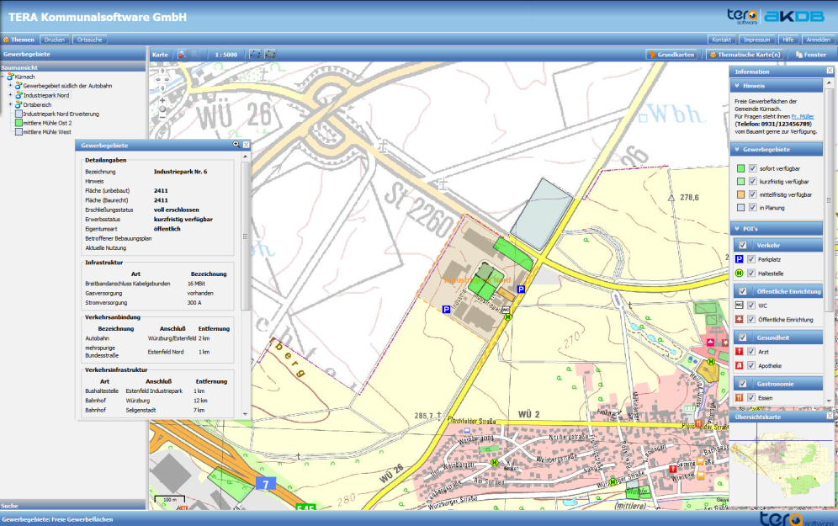Expand Industriepark Nord tree node

point(10,95)
